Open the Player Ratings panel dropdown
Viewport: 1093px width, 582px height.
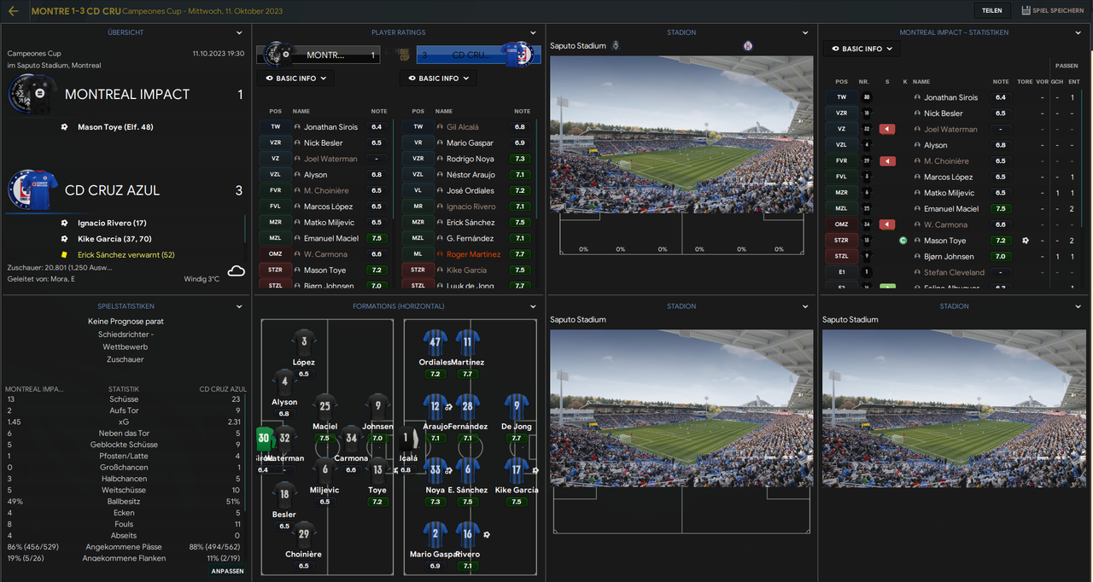(x=534, y=33)
